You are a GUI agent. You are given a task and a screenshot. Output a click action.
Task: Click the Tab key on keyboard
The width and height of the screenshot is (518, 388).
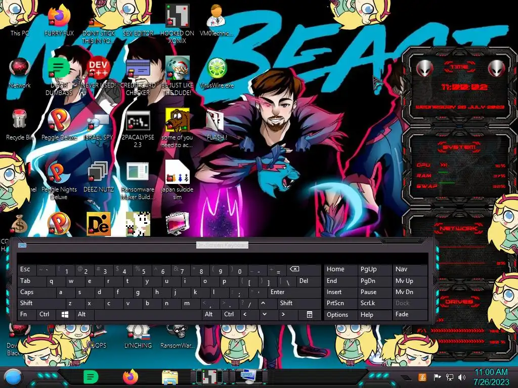coord(32,281)
